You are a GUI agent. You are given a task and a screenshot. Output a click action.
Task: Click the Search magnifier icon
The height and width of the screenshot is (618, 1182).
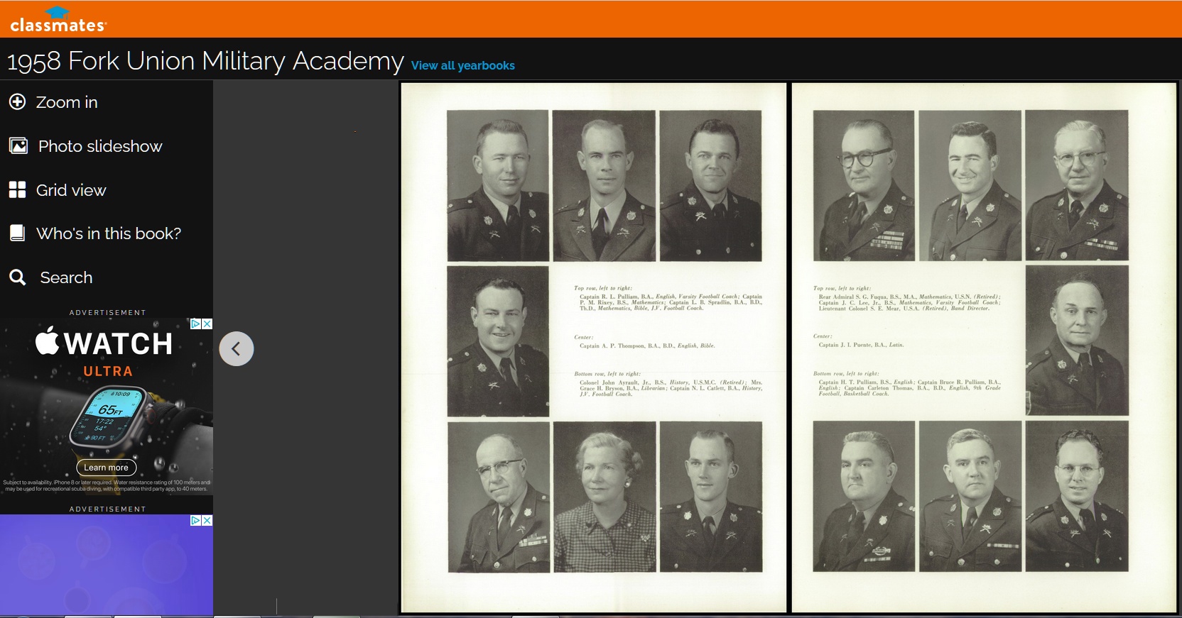[18, 277]
